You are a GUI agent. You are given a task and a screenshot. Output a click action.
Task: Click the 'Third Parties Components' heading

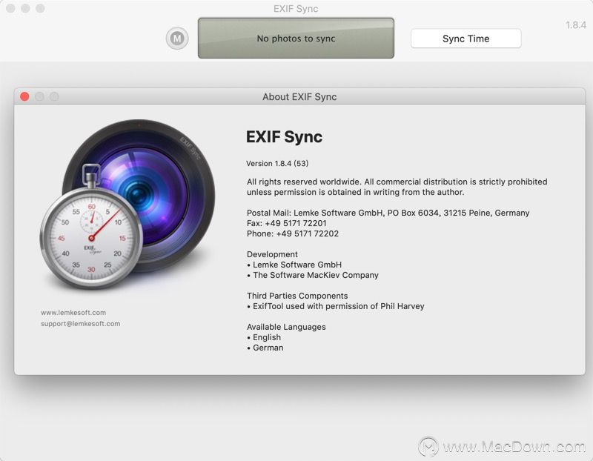pyautogui.click(x=297, y=296)
